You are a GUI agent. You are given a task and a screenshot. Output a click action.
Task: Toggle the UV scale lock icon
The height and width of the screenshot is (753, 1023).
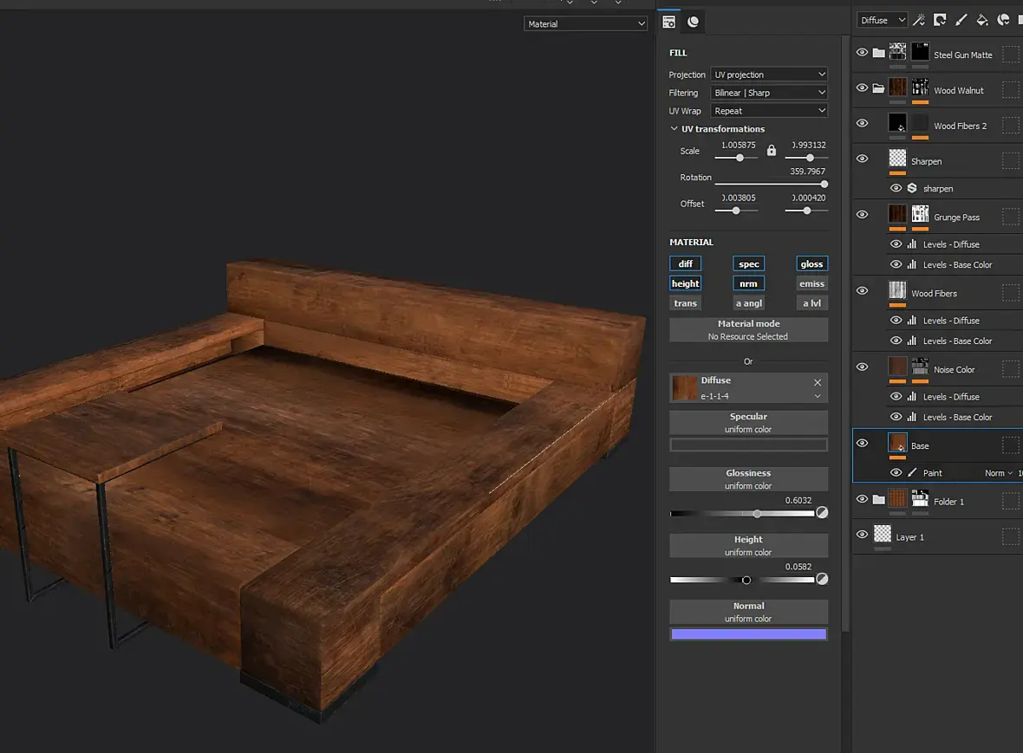pyautogui.click(x=772, y=151)
